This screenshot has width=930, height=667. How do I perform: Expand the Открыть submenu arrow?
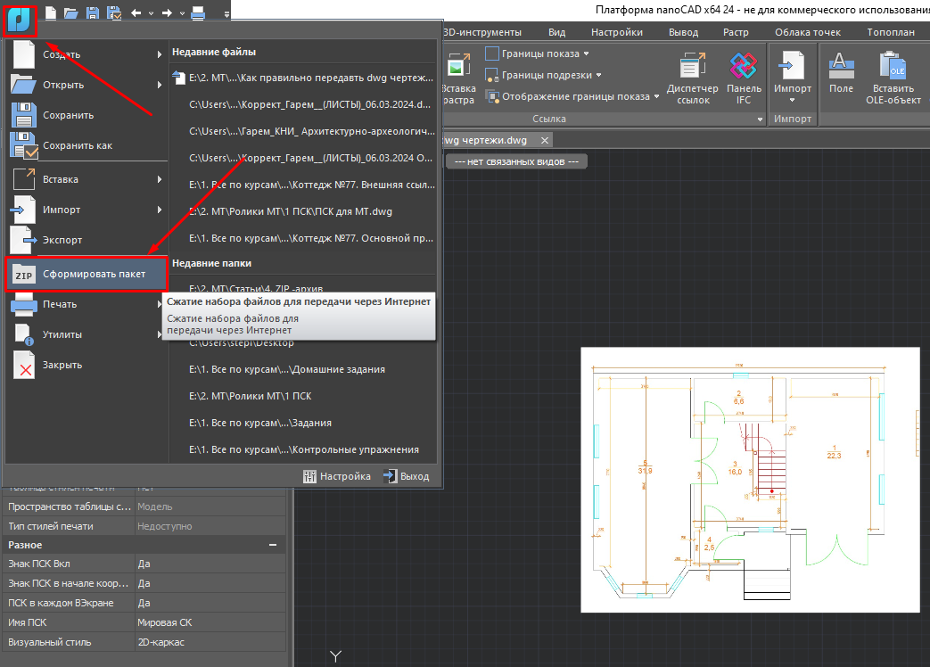point(159,85)
